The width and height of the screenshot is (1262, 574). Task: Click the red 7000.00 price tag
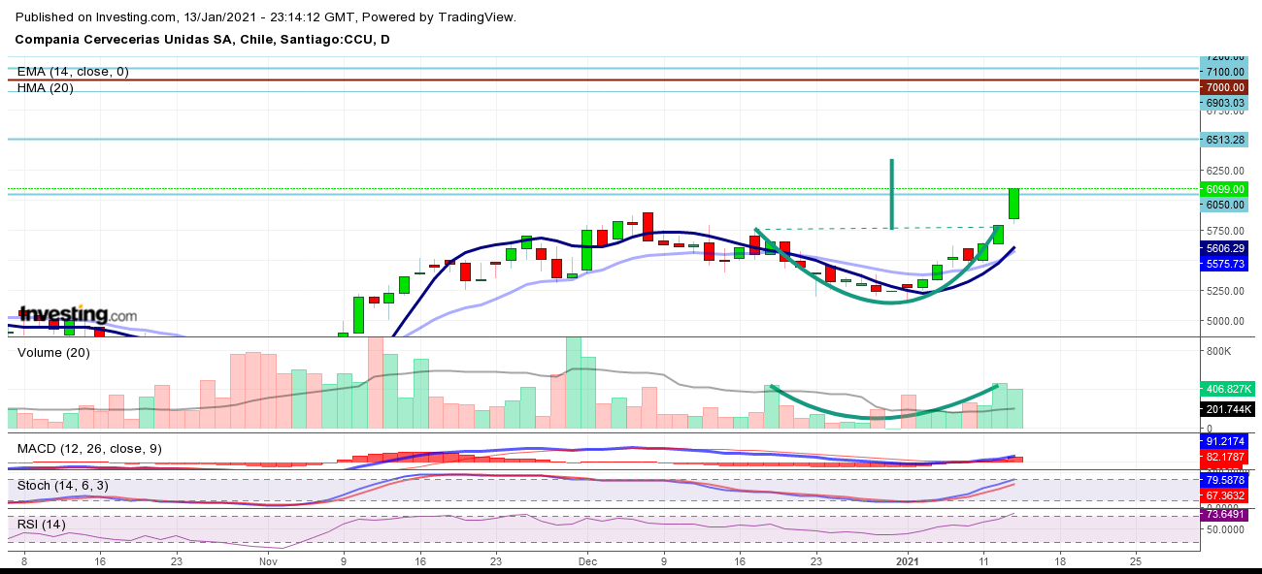click(1226, 87)
